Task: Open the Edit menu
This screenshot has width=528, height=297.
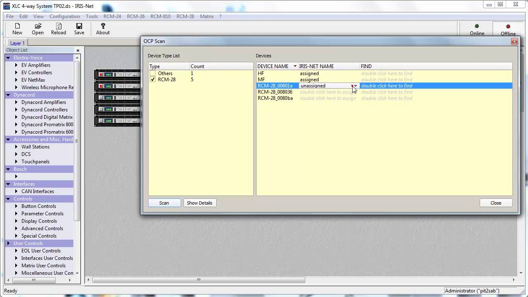Action: click(x=24, y=16)
